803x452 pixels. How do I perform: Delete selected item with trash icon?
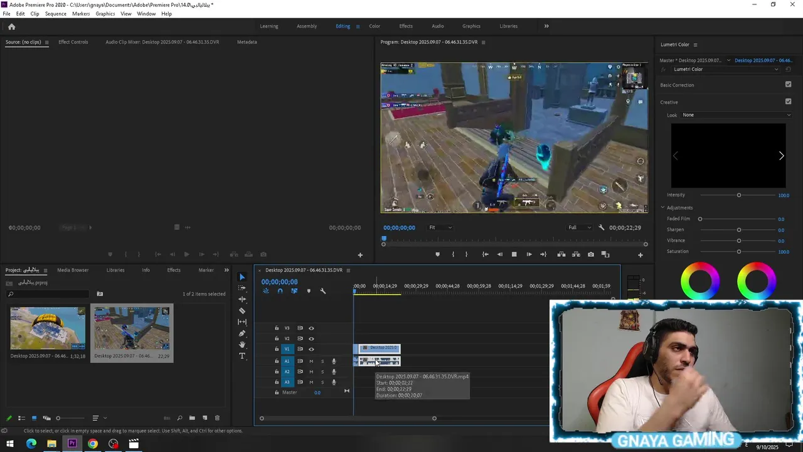coord(217,418)
